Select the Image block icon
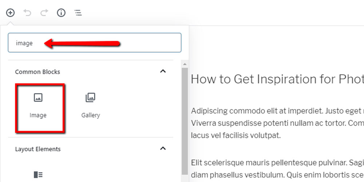This screenshot has width=364, height=182. tap(38, 98)
